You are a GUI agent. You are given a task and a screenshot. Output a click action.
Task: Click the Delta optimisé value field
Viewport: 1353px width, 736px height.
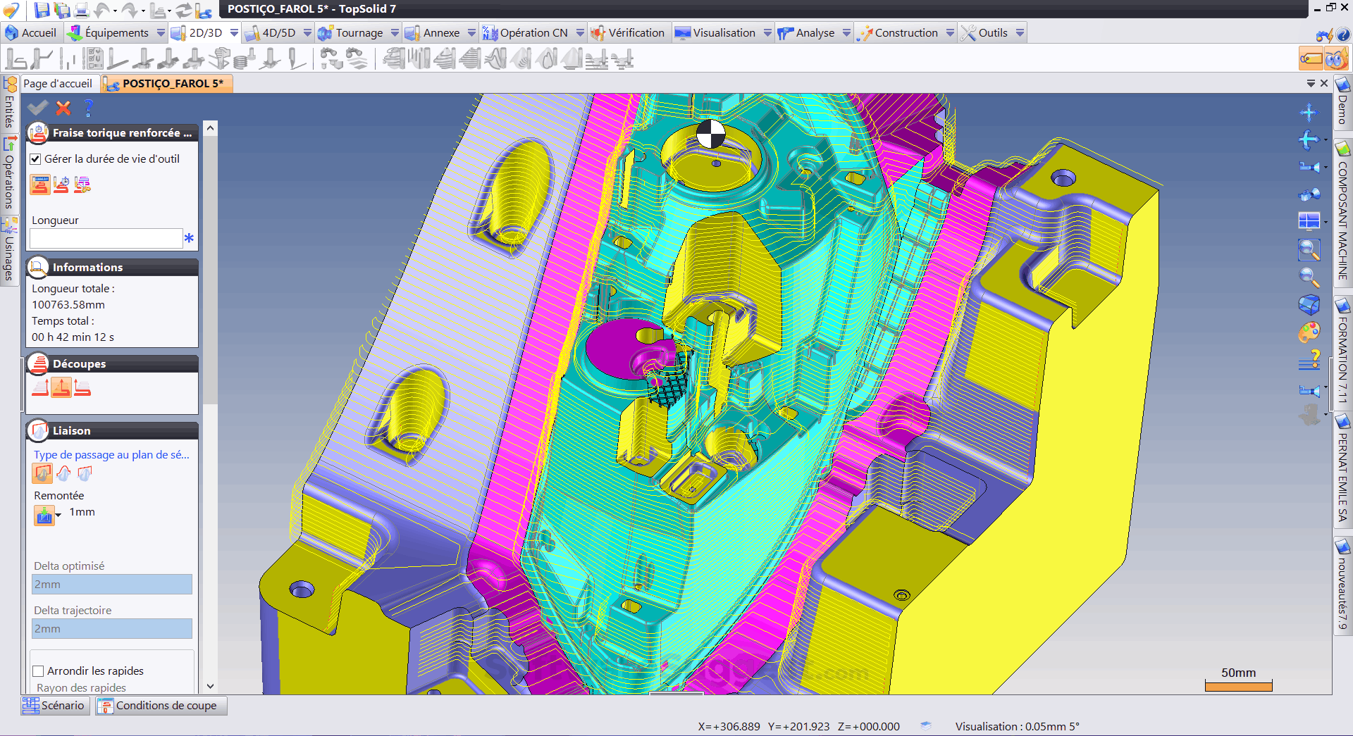111,584
